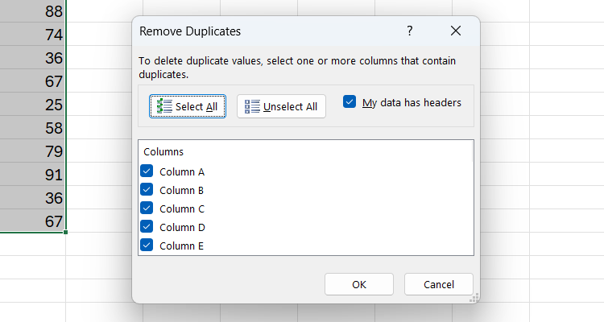This screenshot has height=322, width=604.
Task: Click the dialog resize grip corner
Action: click(474, 298)
